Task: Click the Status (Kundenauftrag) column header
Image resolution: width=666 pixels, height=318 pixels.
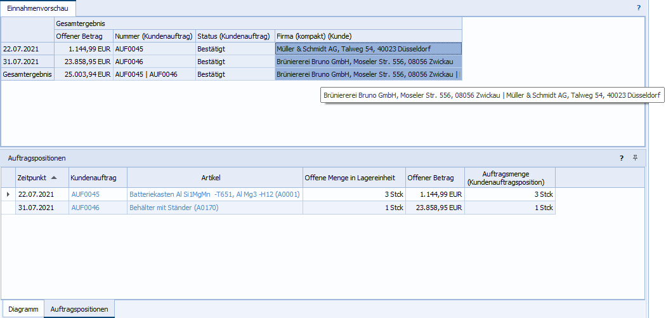Action: pos(234,36)
